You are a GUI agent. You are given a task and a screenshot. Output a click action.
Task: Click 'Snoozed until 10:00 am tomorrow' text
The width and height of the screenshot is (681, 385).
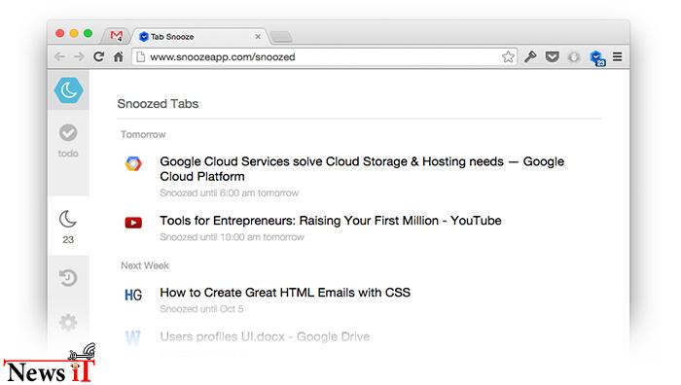pyautogui.click(x=232, y=237)
